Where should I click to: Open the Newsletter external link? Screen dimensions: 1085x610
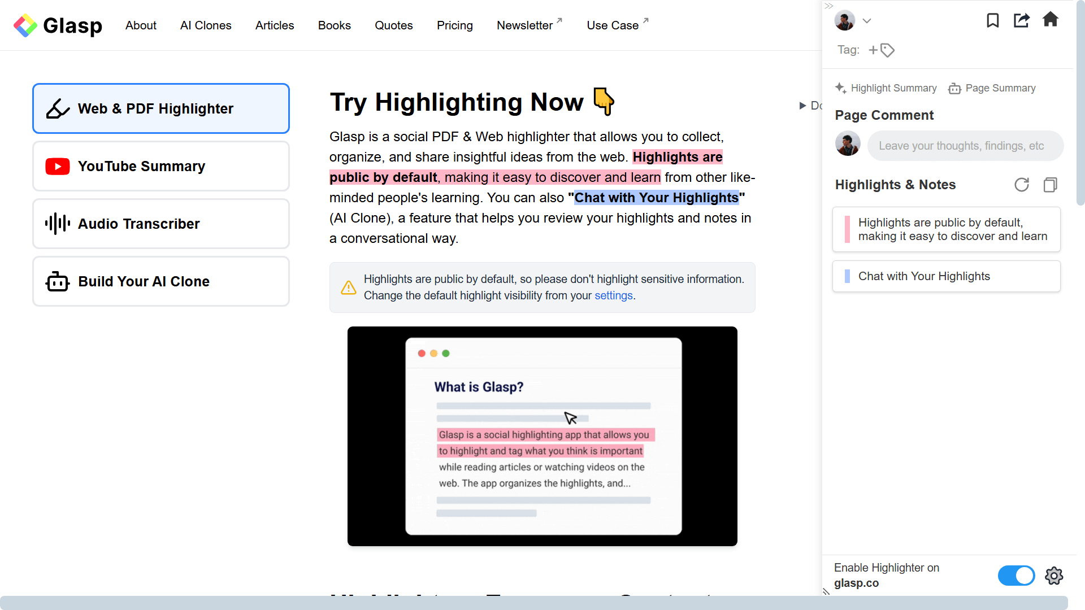pos(530,25)
